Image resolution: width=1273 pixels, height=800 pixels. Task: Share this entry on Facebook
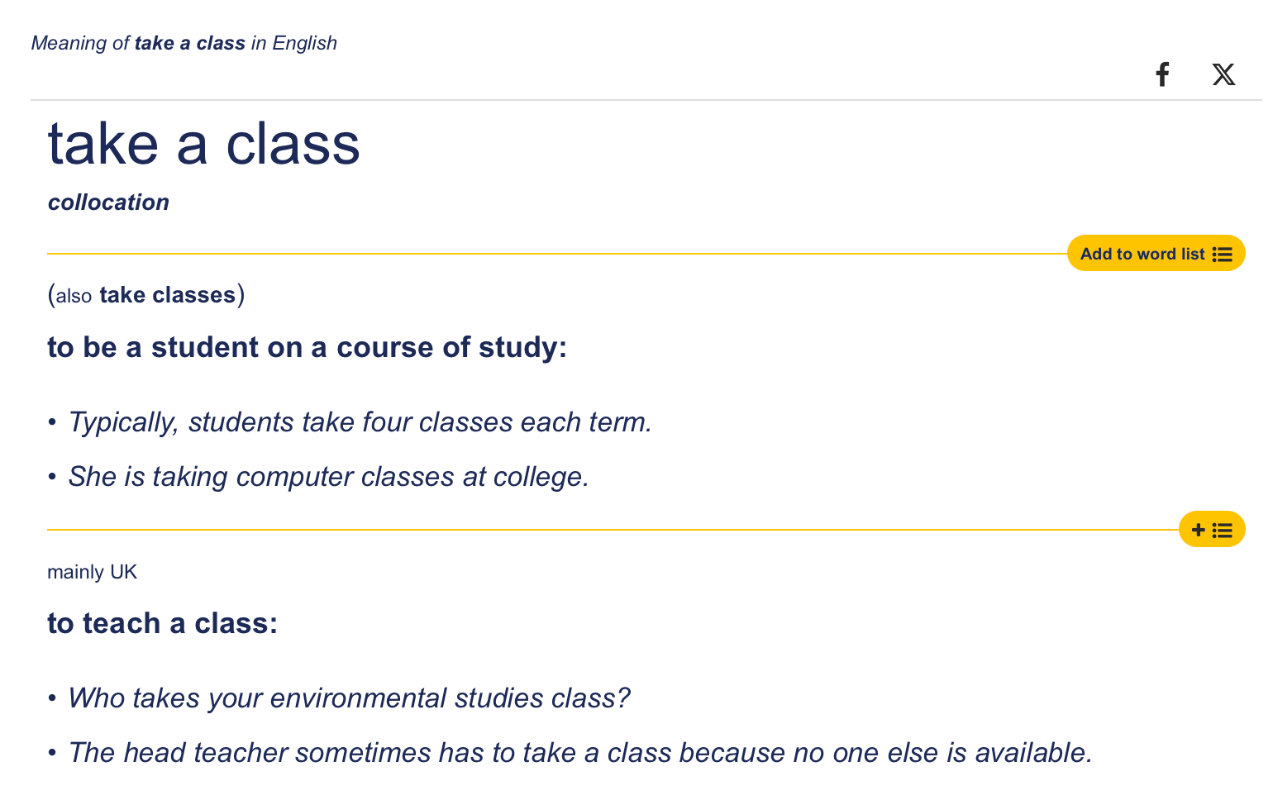click(x=1162, y=74)
